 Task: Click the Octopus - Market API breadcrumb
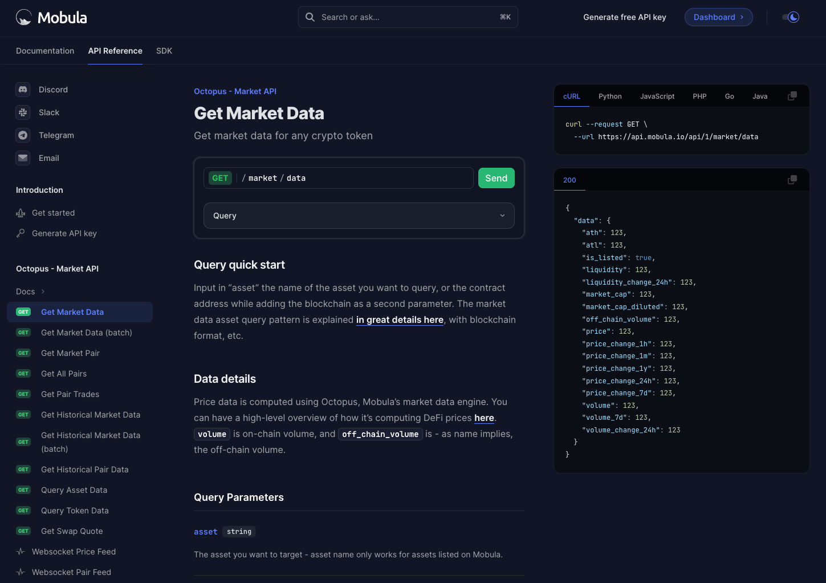[235, 91]
